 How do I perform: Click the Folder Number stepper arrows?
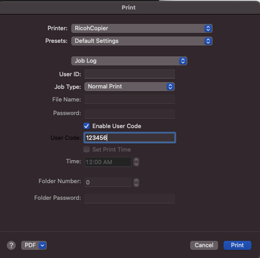point(136,183)
